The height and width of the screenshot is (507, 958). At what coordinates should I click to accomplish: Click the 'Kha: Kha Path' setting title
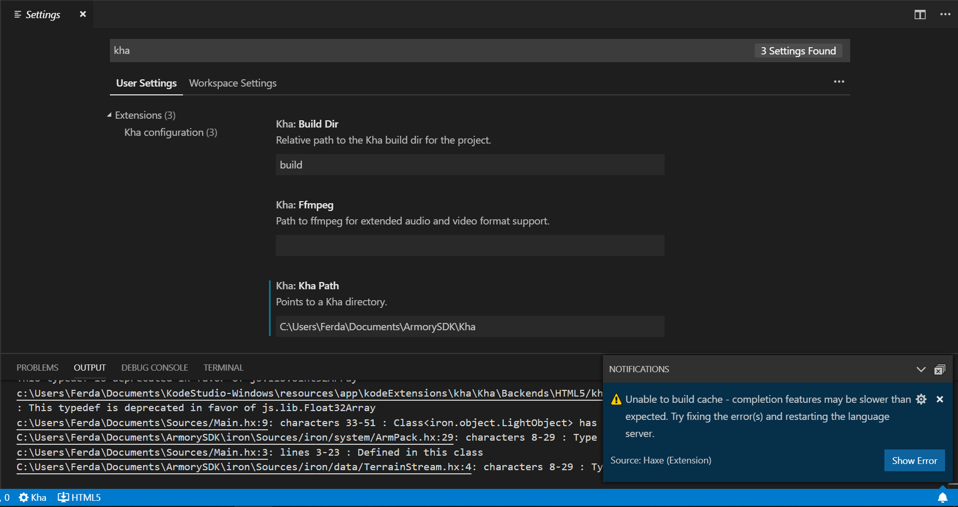pyautogui.click(x=307, y=286)
